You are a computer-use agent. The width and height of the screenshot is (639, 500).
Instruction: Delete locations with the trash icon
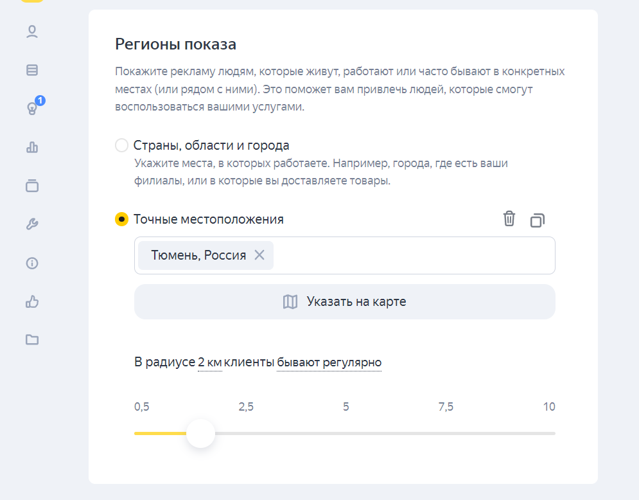point(509,219)
